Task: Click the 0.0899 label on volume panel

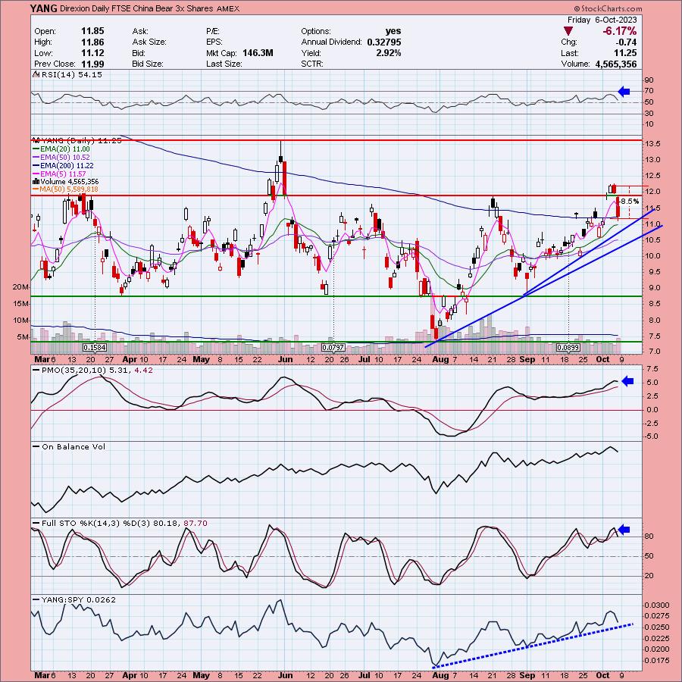Action: click(568, 348)
